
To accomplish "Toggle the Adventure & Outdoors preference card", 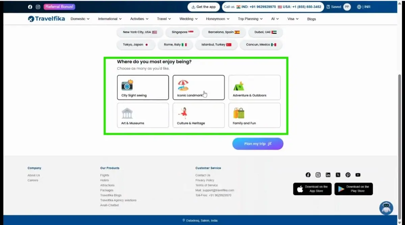I will [x=254, y=87].
